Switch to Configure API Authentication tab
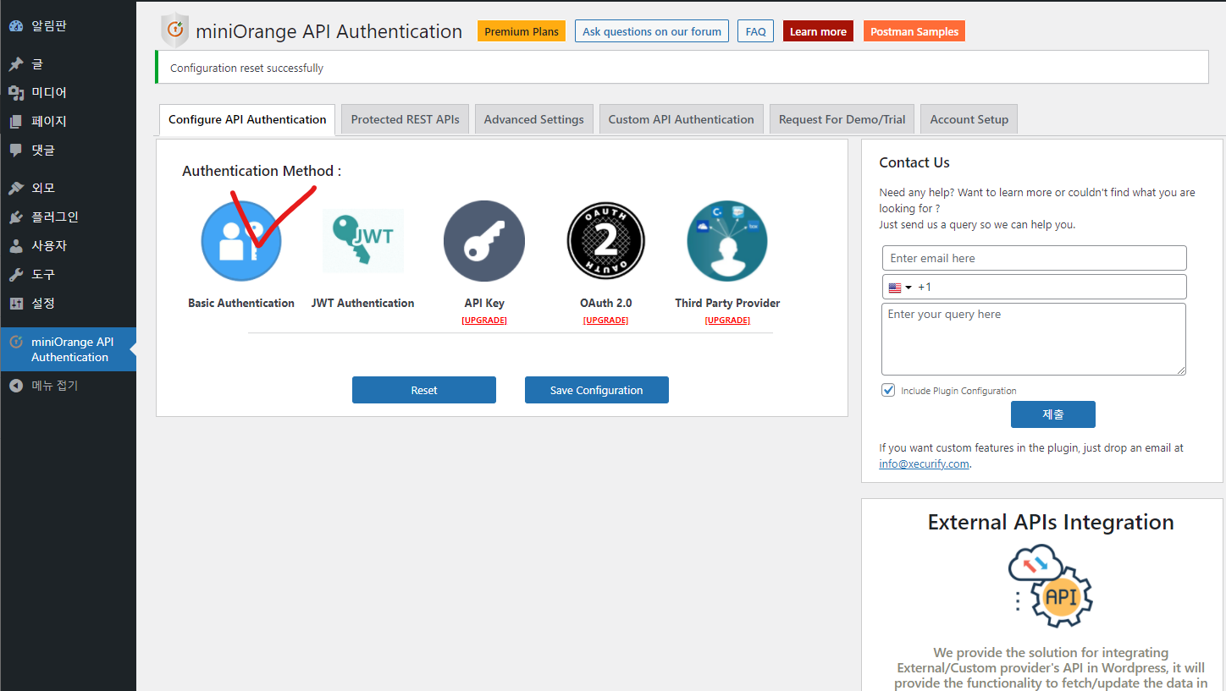The height and width of the screenshot is (691, 1226). pyautogui.click(x=247, y=119)
